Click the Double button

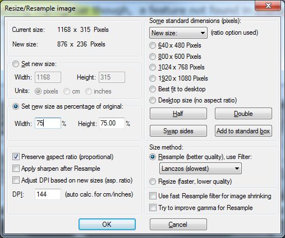[x=243, y=114]
